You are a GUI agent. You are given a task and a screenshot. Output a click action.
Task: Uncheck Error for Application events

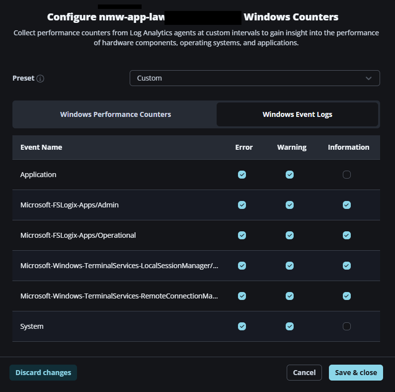[x=242, y=175]
